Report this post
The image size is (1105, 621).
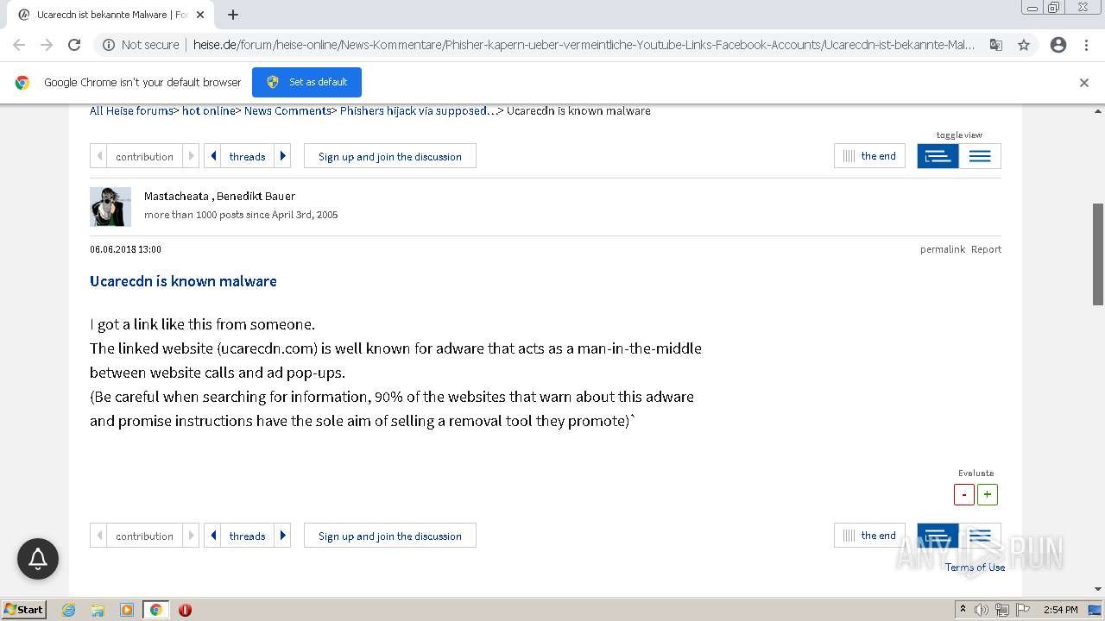pyautogui.click(x=986, y=249)
